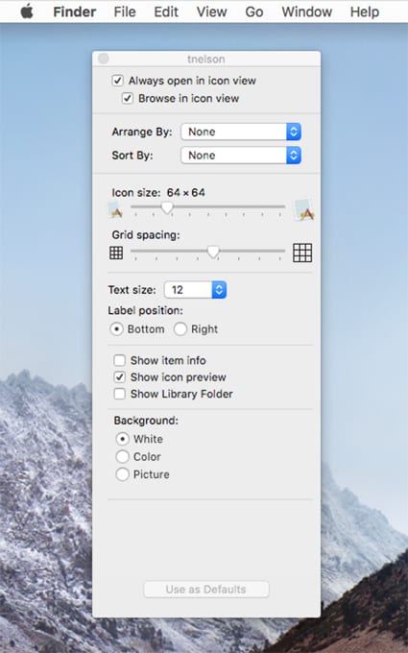
Task: Toggle Always open in icon view checkbox
Action: coord(118,81)
